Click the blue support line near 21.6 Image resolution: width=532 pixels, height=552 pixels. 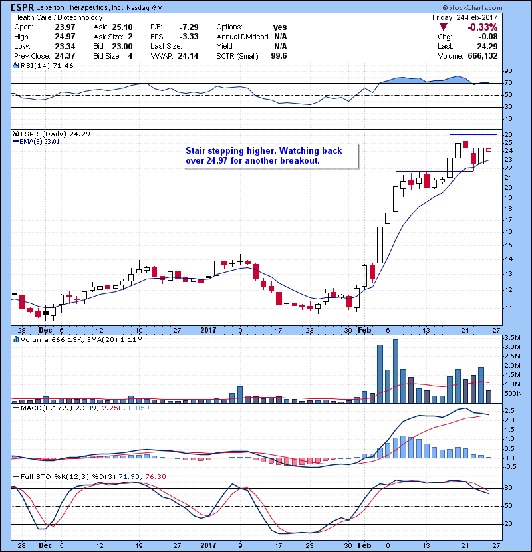coord(434,172)
